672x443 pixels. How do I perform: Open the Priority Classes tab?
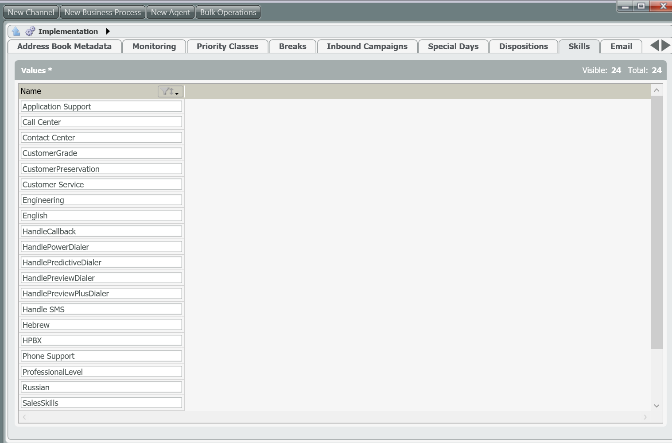pos(227,47)
